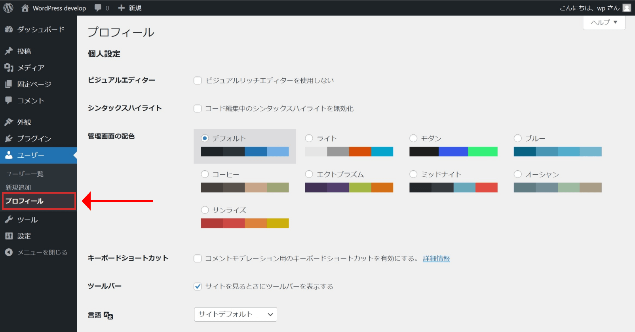The image size is (635, 332).
Task: Click the plus icon for 新規
Action: point(122,8)
